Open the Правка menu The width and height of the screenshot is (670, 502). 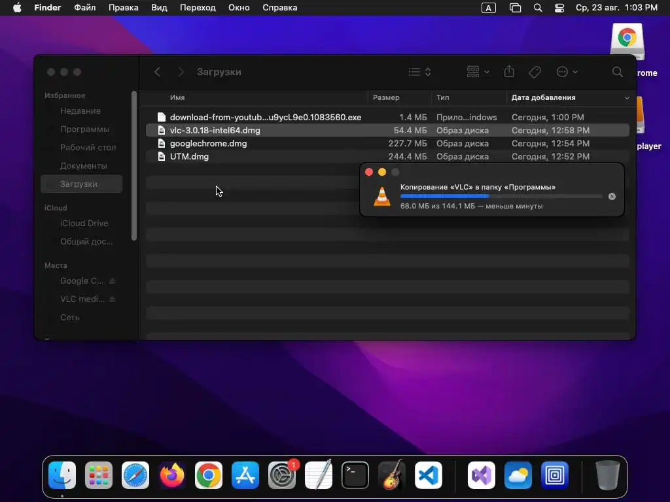(123, 8)
